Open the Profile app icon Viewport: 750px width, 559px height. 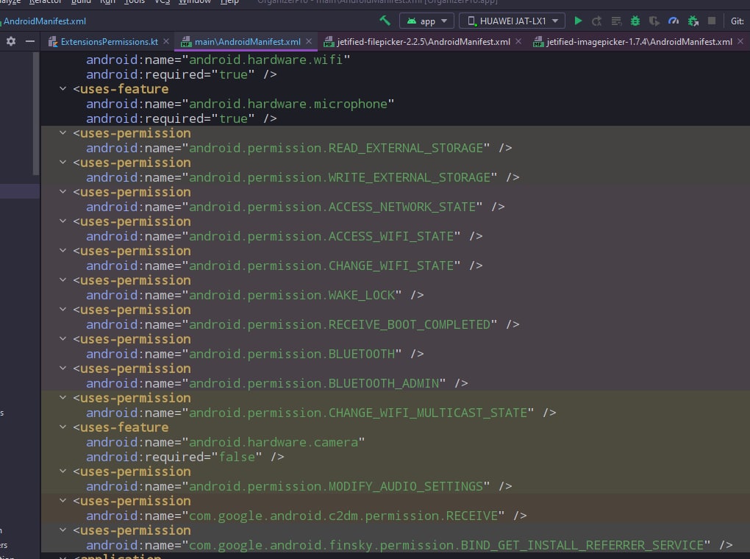pyautogui.click(x=674, y=21)
